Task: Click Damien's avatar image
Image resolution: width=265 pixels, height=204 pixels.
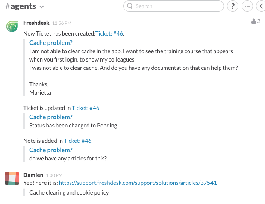Action: tap(12, 178)
